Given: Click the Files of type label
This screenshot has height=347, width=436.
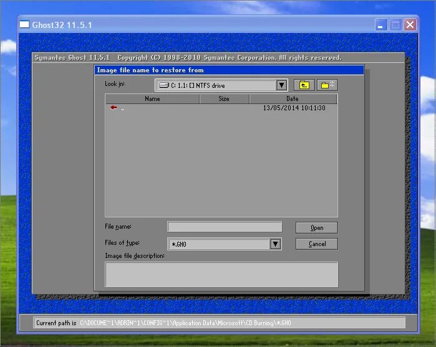Looking at the screenshot, I should pos(122,243).
